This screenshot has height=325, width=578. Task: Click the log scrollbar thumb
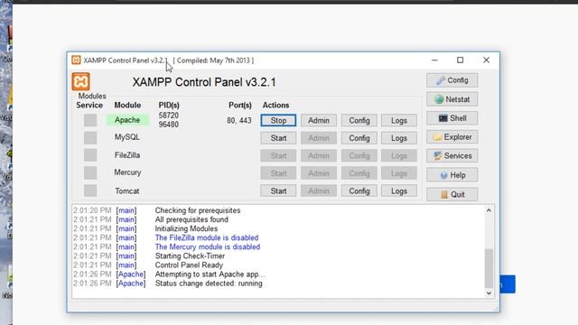489,268
